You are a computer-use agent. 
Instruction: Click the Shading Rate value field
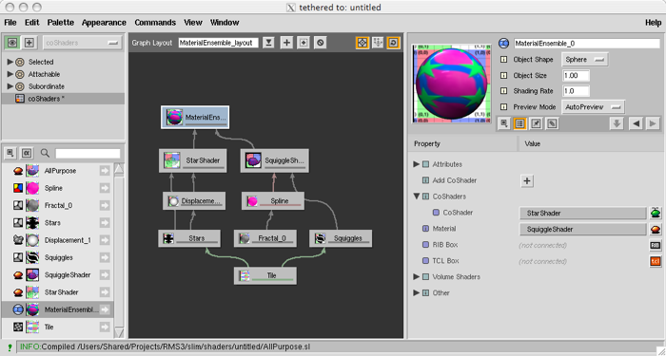[x=576, y=91]
